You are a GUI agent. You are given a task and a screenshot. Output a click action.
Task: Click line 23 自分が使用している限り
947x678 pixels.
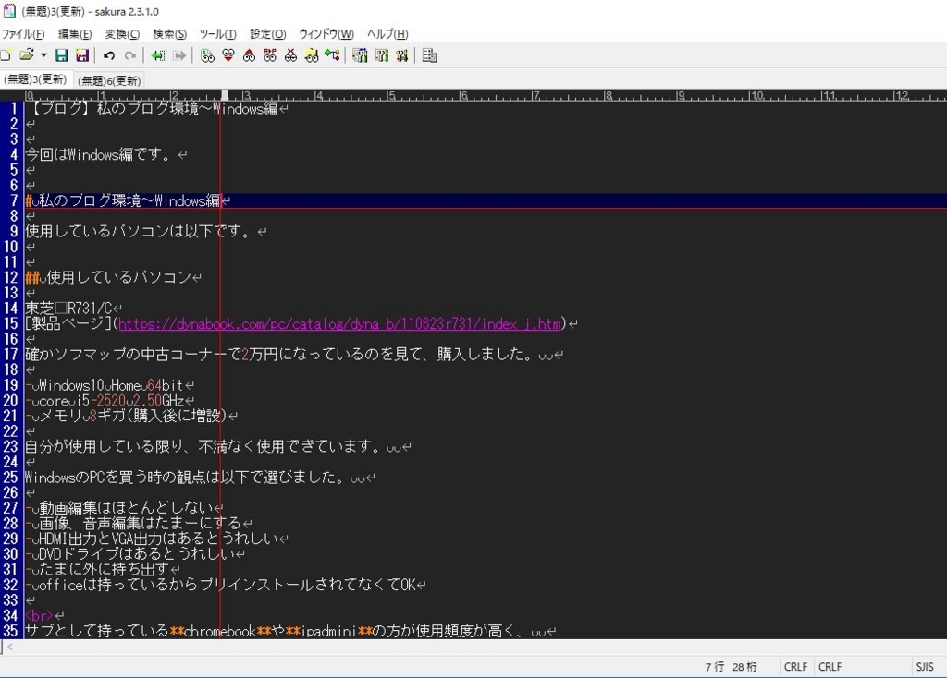pos(203,446)
